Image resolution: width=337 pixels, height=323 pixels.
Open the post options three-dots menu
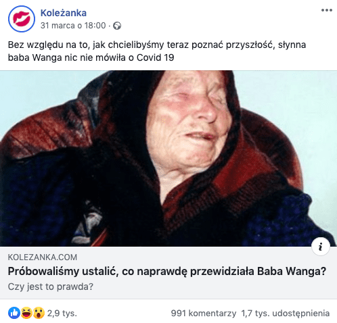pos(327,10)
